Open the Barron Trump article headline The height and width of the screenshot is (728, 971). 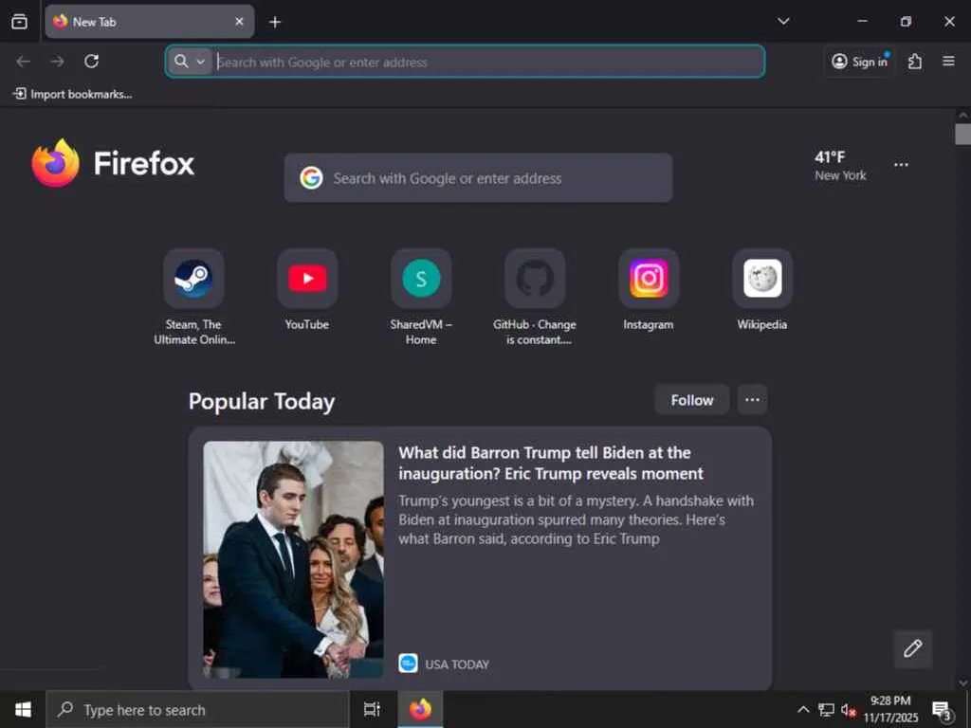tap(551, 463)
